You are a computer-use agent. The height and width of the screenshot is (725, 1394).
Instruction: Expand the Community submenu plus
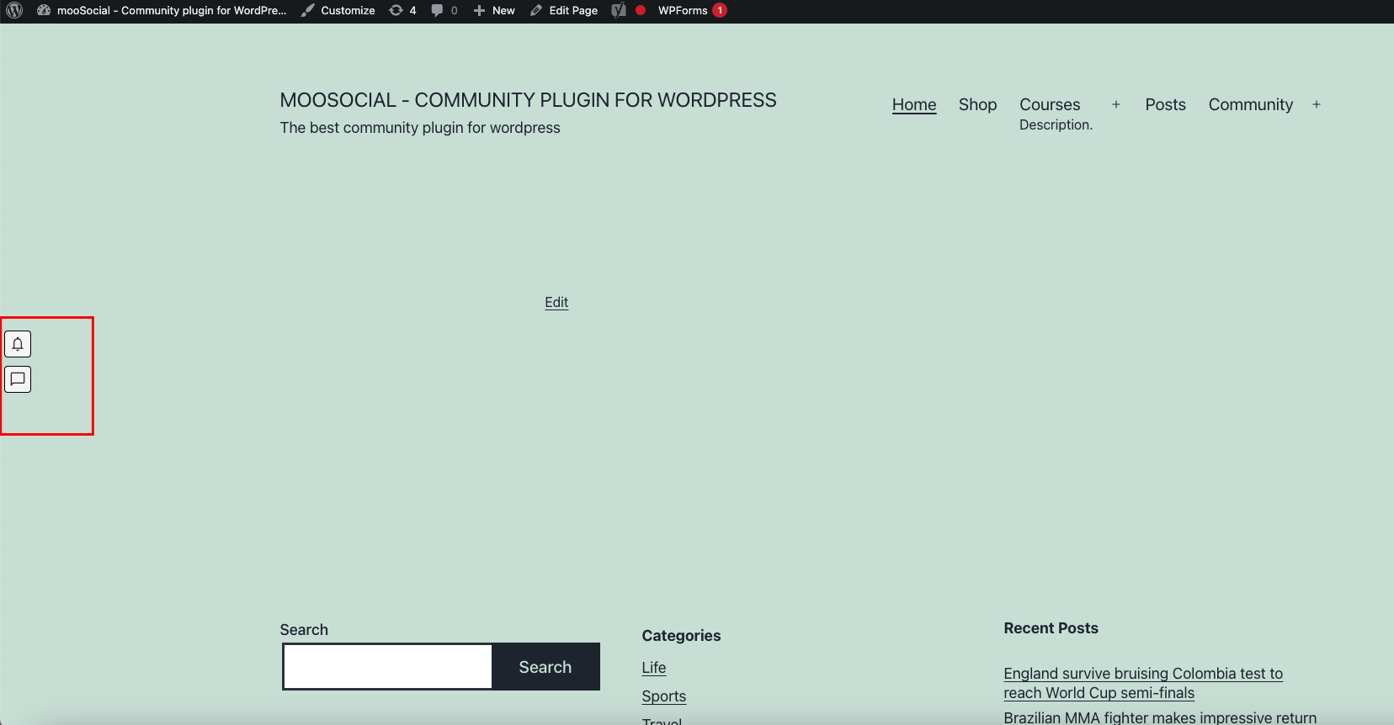pyautogui.click(x=1317, y=104)
